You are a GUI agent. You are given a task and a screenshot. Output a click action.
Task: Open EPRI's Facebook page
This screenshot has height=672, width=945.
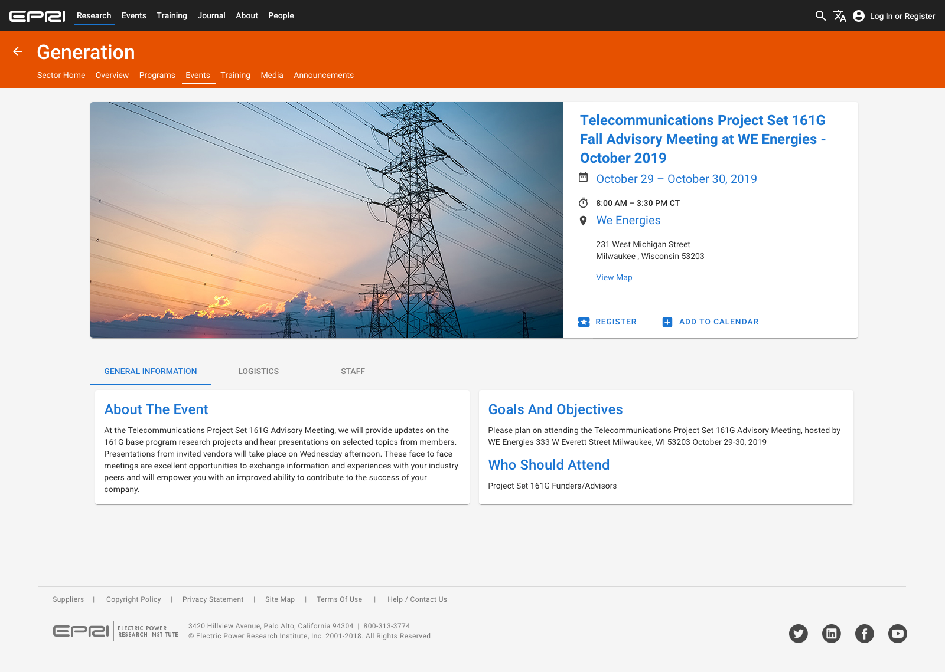[865, 634]
